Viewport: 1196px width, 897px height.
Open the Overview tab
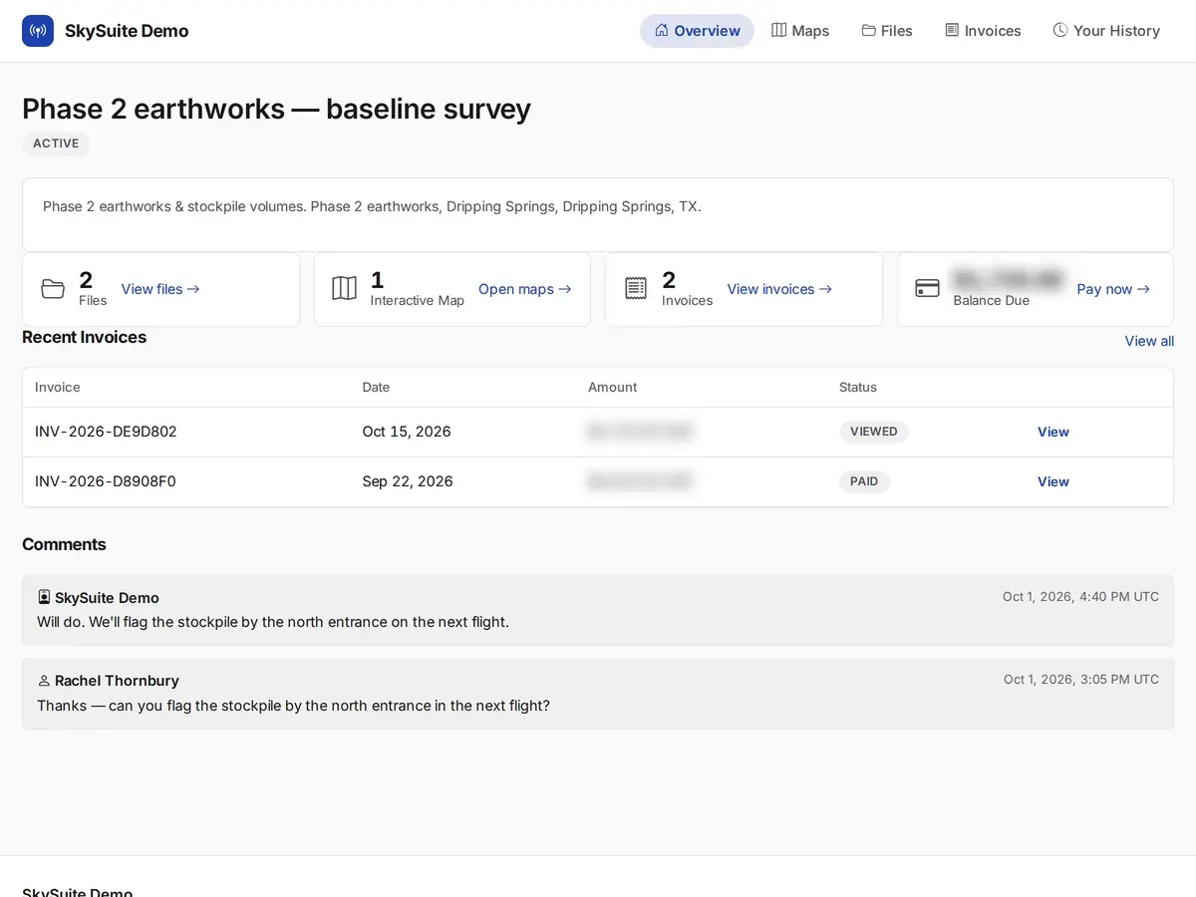click(x=697, y=31)
